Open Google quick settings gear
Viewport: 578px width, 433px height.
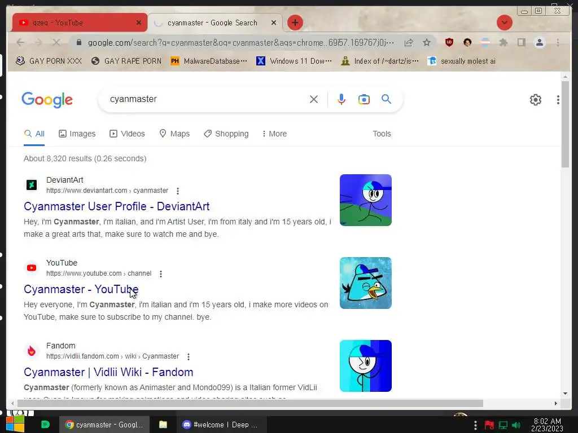pos(535,100)
